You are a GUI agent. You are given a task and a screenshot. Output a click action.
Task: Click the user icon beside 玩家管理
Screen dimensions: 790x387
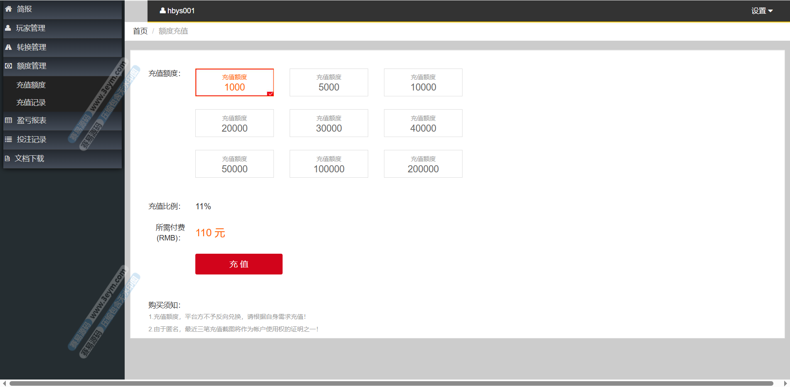tap(8, 28)
